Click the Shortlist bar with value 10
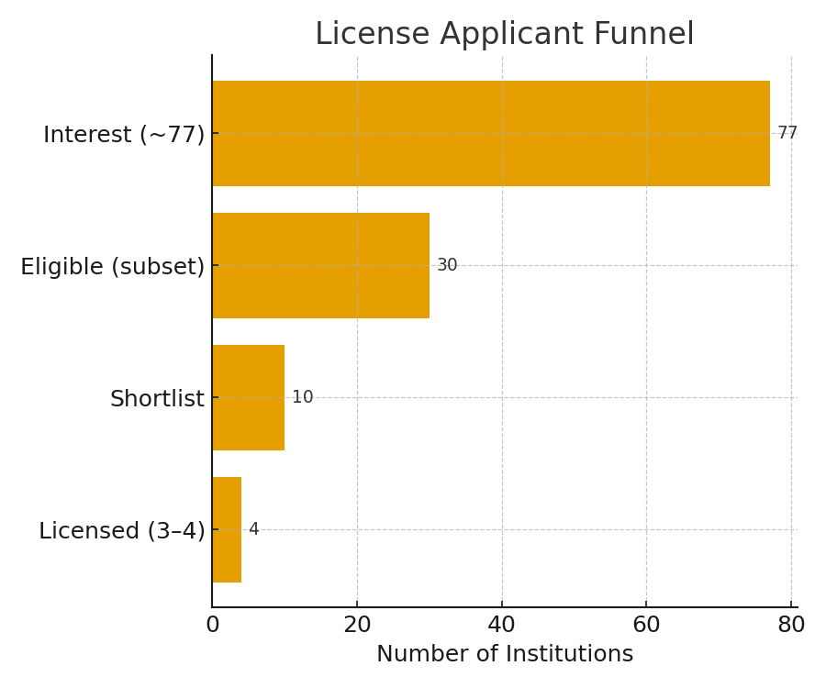 pyautogui.click(x=249, y=397)
